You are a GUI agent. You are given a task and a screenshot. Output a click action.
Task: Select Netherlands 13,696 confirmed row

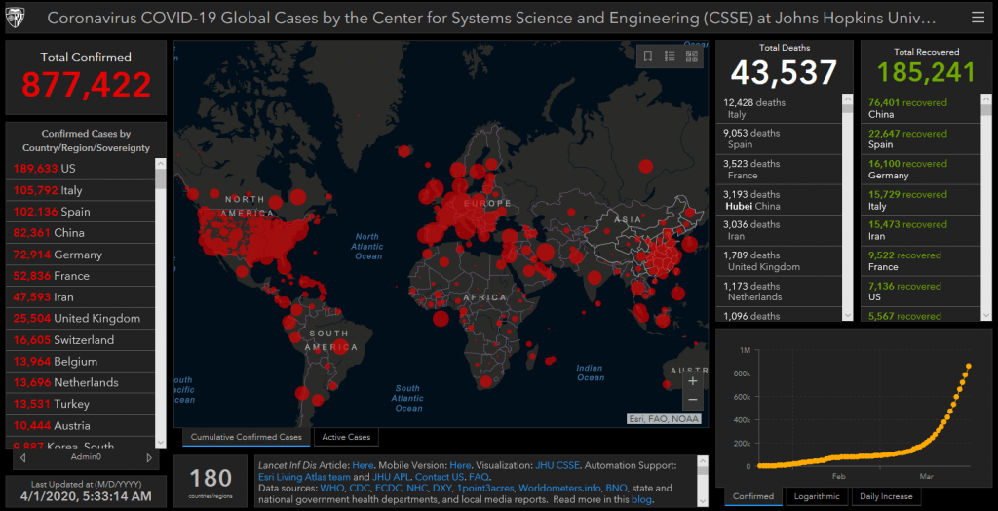point(80,383)
